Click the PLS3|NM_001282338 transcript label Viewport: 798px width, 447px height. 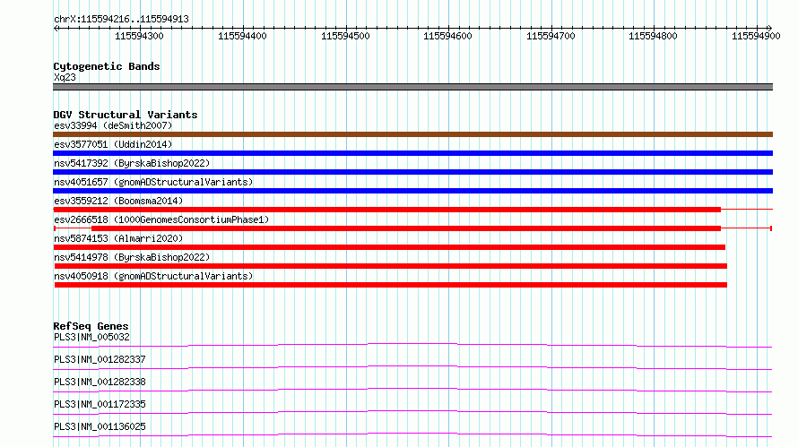(100, 382)
